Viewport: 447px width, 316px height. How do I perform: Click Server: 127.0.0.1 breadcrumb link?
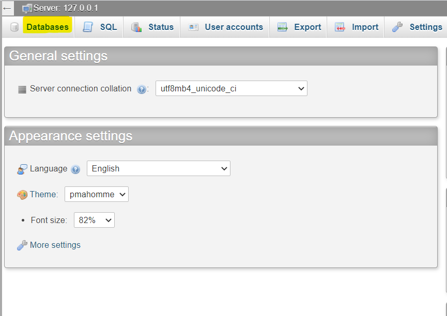point(66,8)
